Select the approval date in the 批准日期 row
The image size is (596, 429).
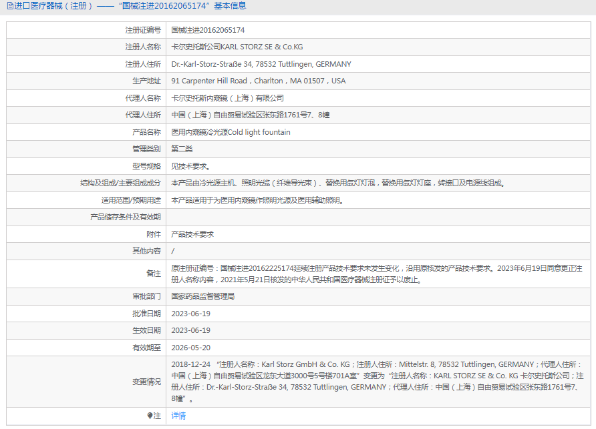tap(191, 314)
